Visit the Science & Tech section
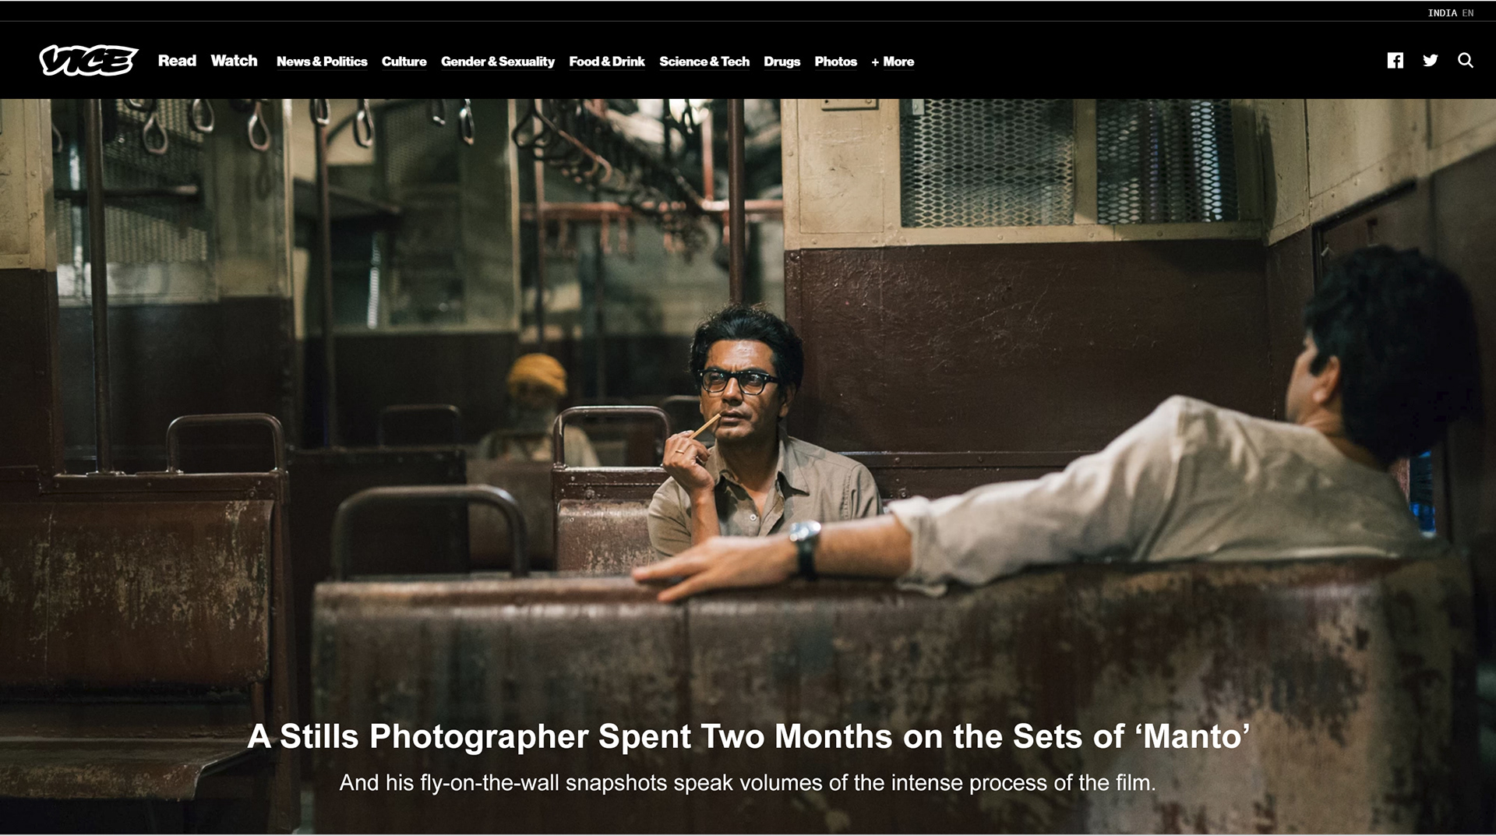The height and width of the screenshot is (836, 1496). tap(704, 62)
